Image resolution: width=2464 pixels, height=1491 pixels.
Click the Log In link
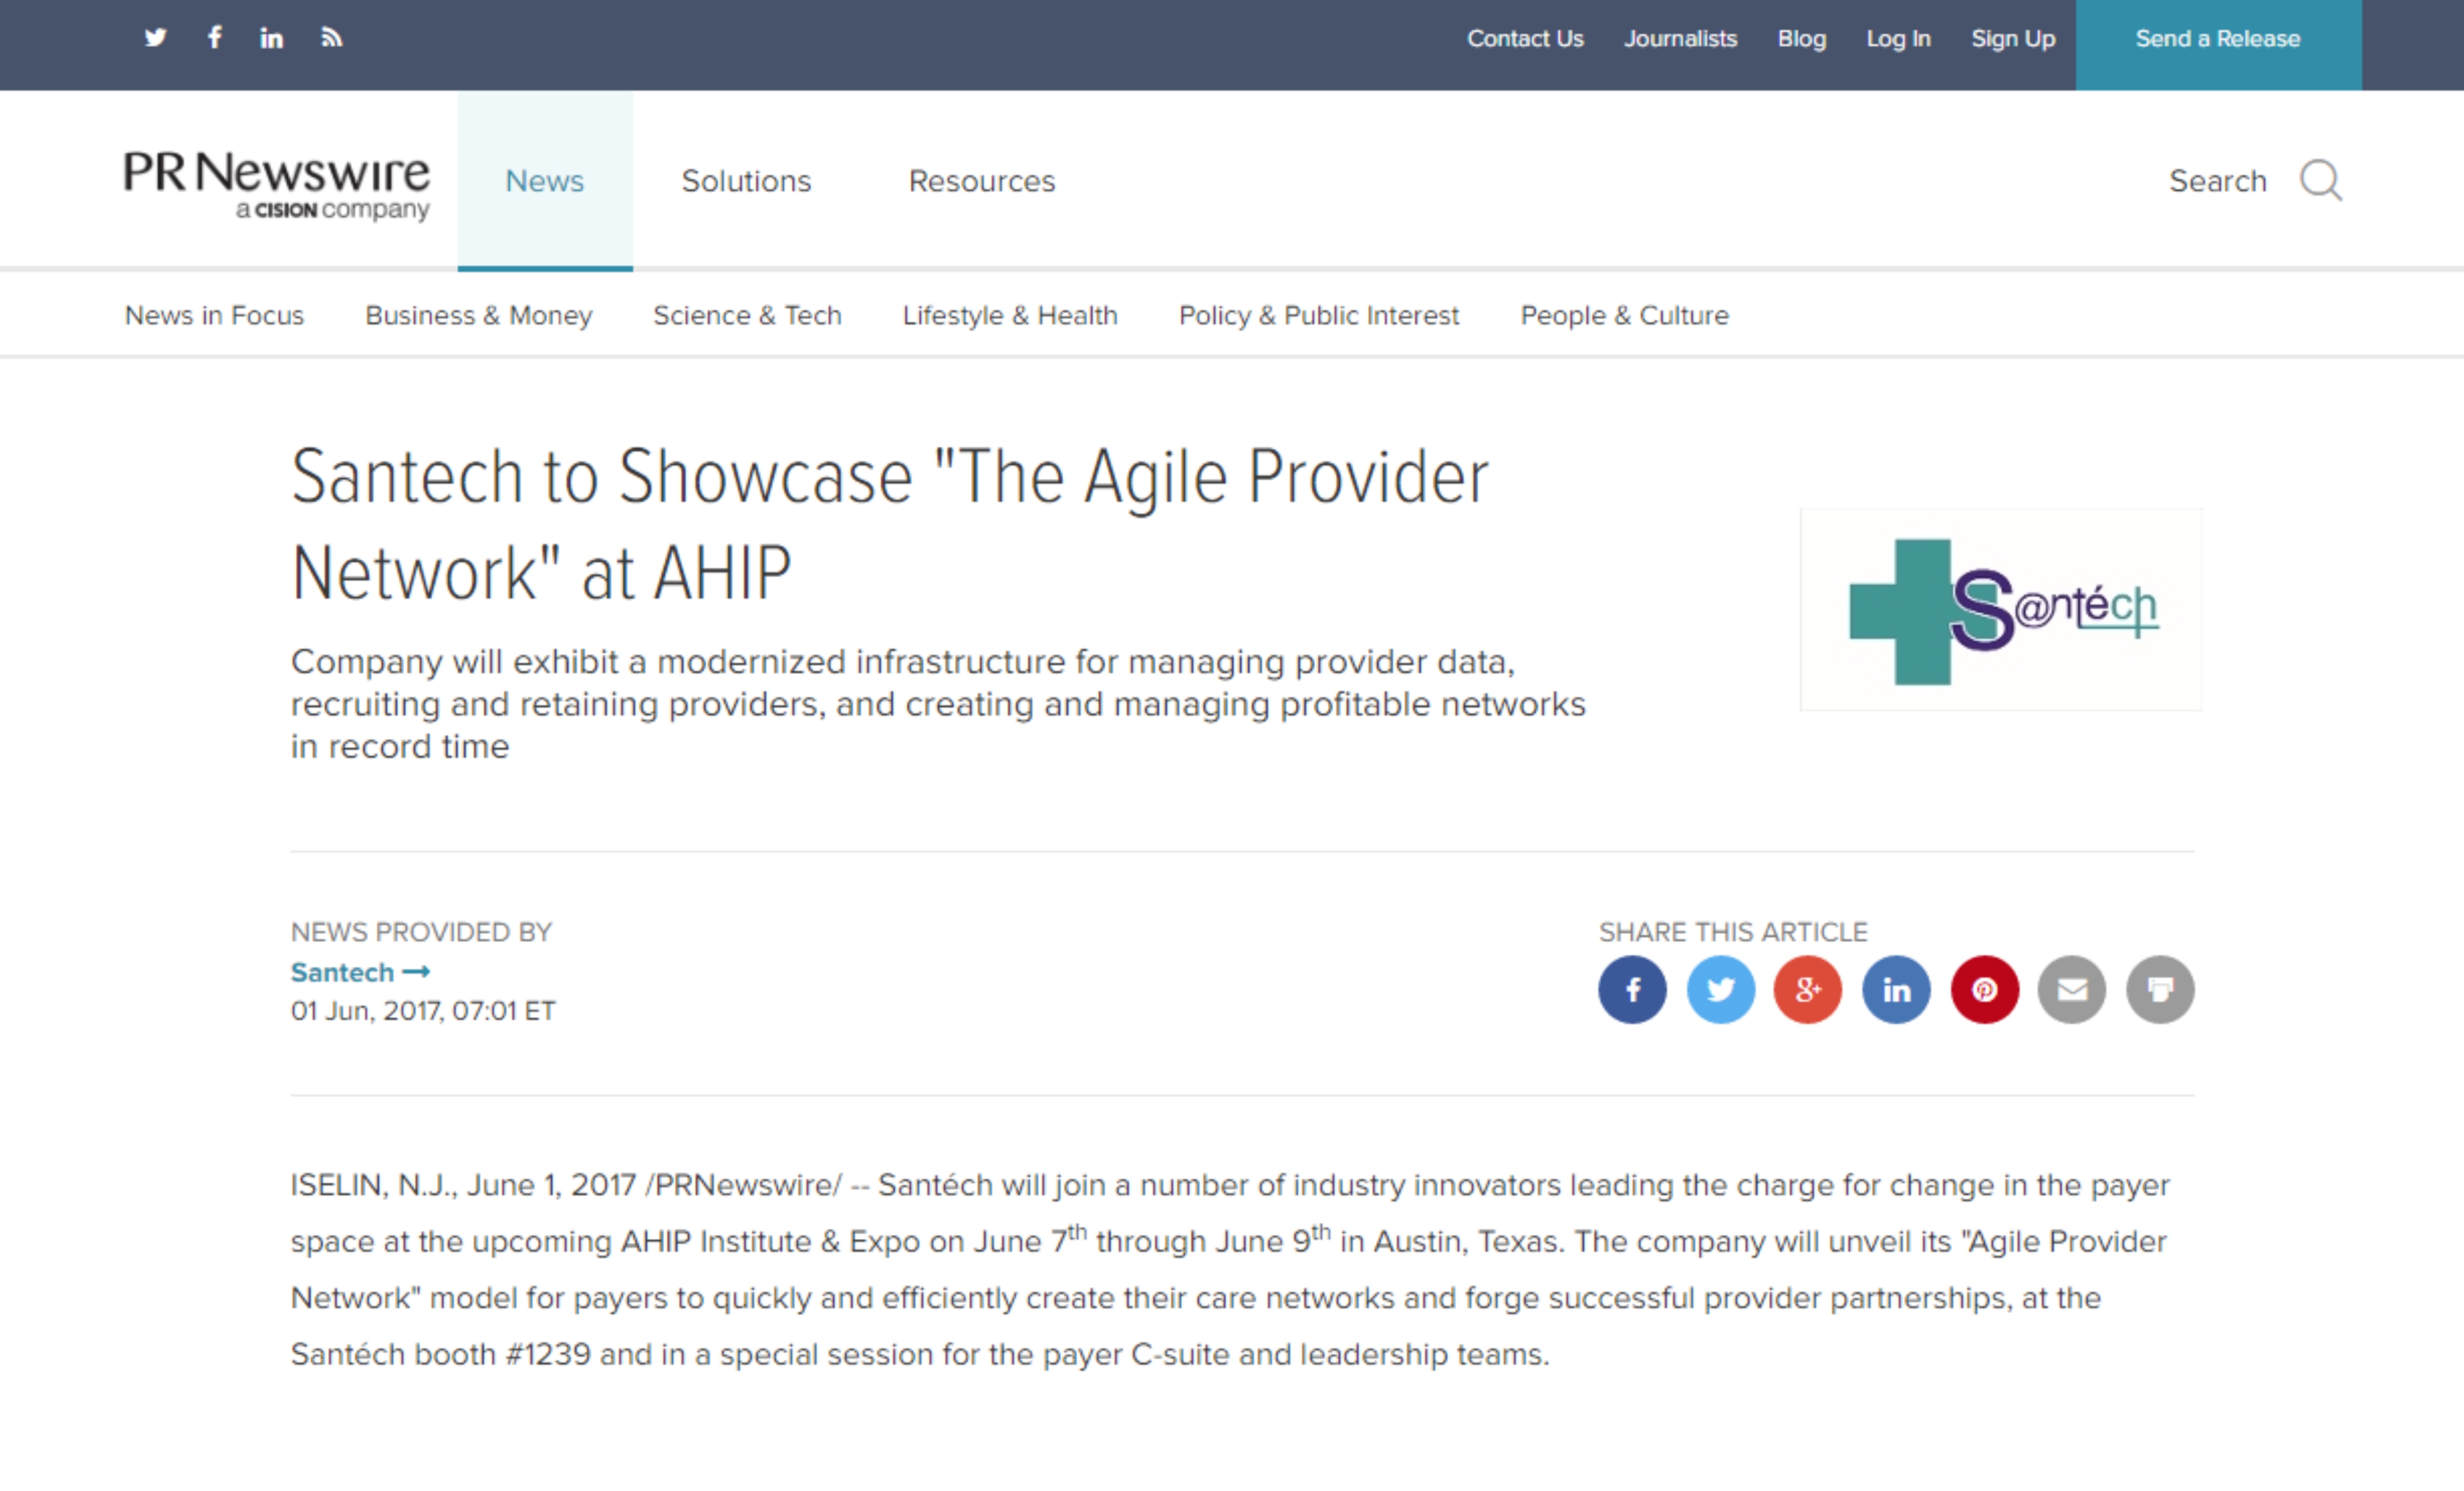click(x=1898, y=38)
